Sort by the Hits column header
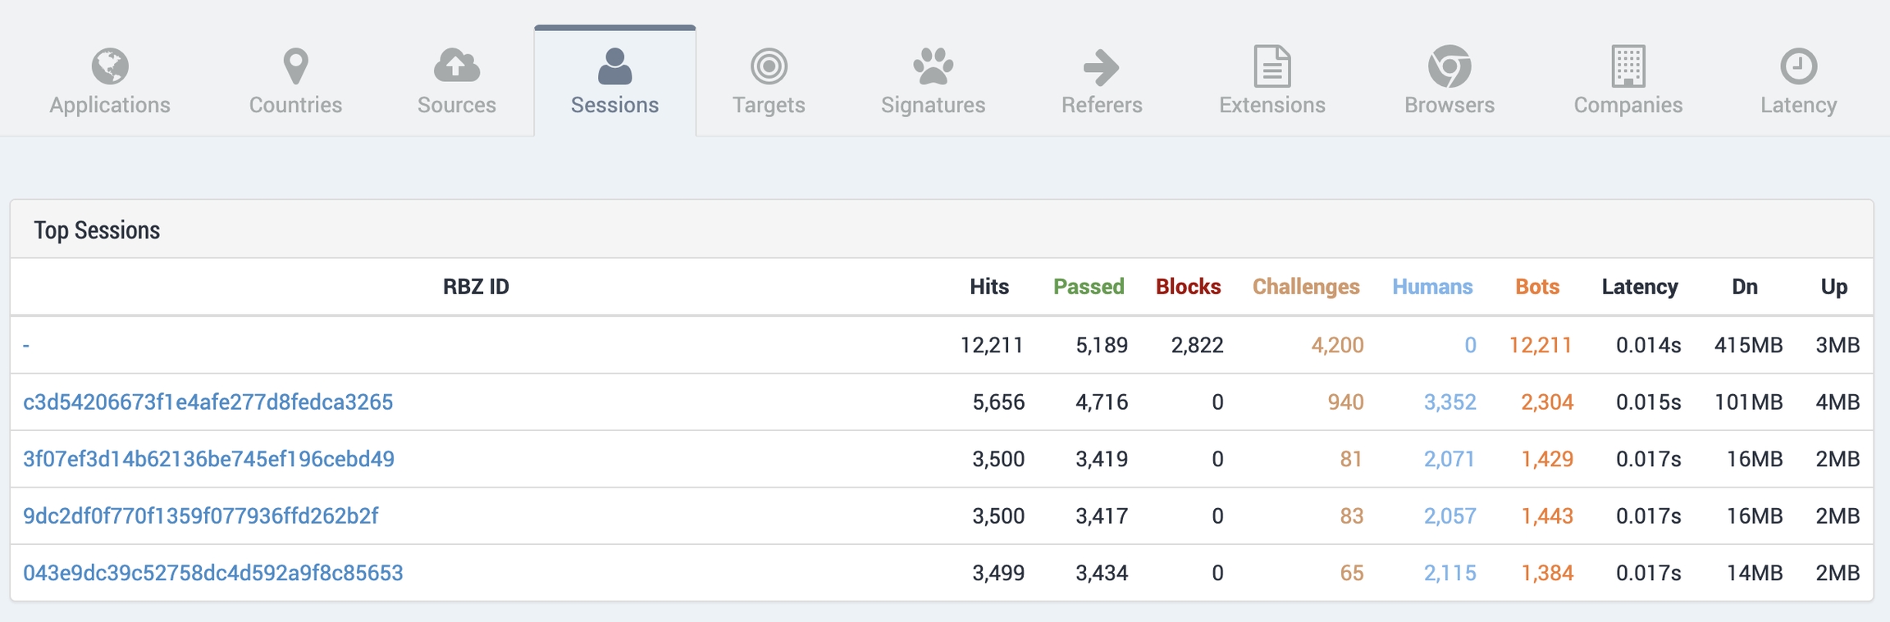 coord(988,287)
